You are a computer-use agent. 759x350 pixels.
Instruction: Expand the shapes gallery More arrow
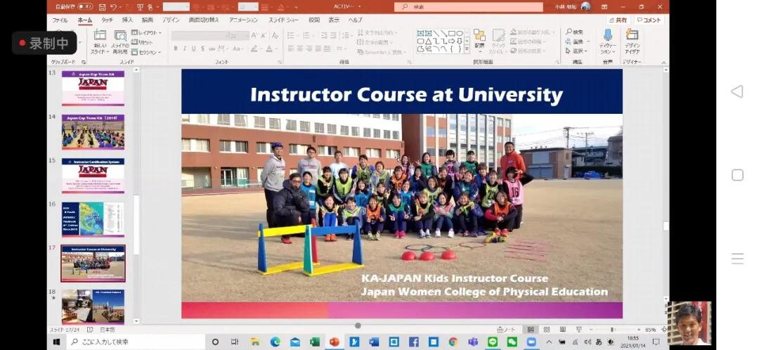[x=467, y=50]
